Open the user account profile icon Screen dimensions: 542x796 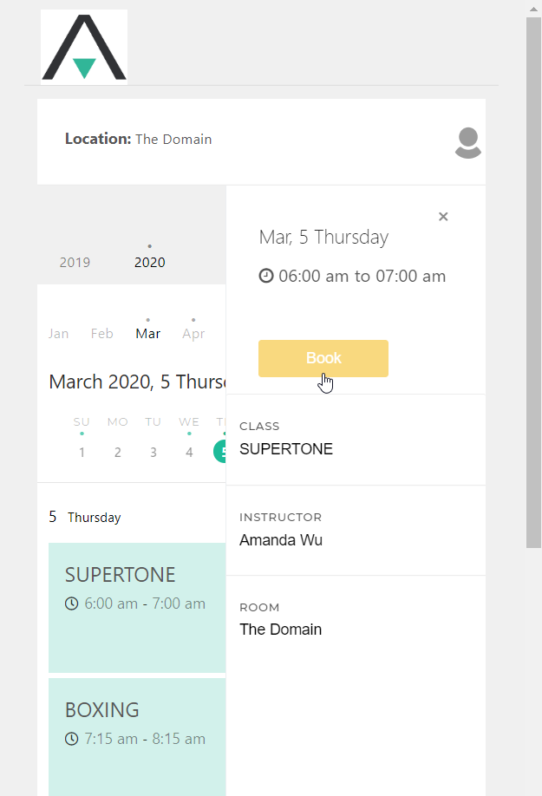pyautogui.click(x=467, y=144)
